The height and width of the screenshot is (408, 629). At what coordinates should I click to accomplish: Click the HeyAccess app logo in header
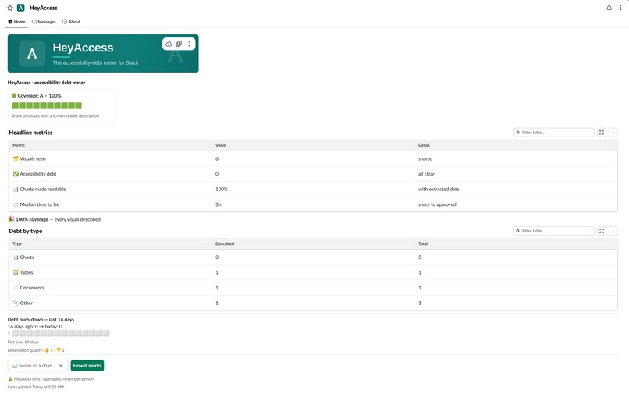tap(21, 8)
